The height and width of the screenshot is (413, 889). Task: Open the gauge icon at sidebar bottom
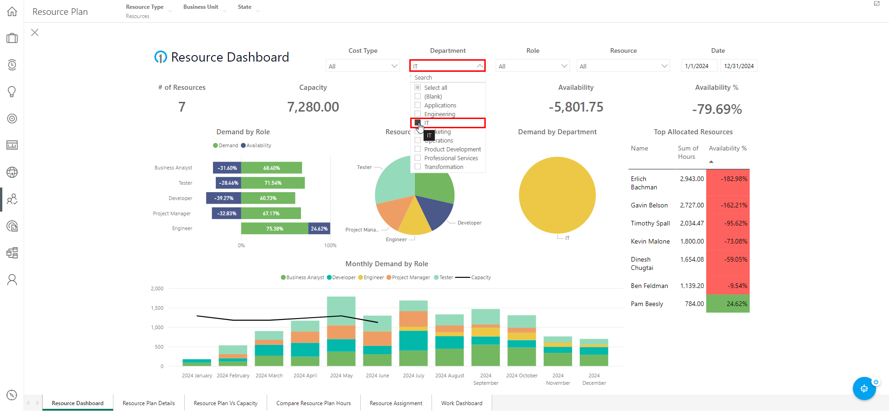[12, 395]
